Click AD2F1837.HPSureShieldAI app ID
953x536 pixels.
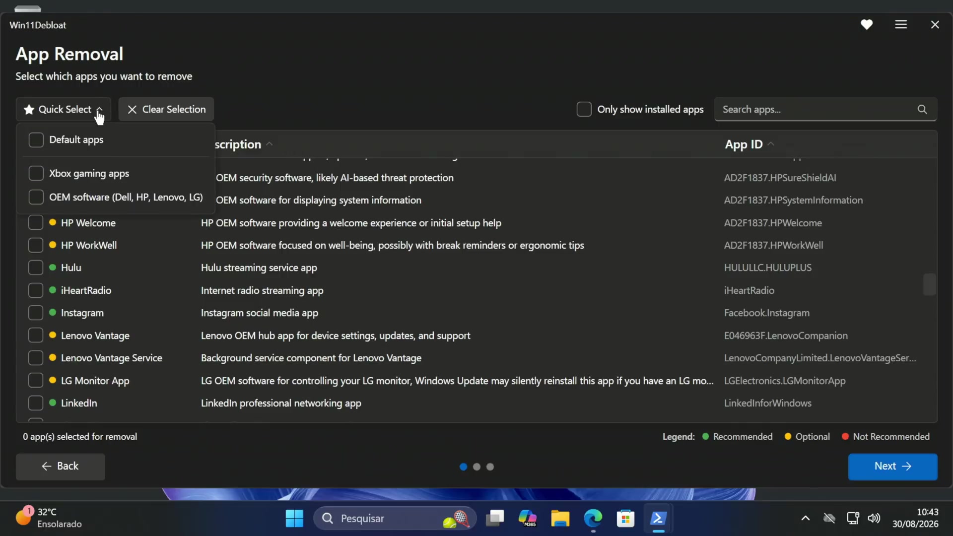pyautogui.click(x=780, y=178)
